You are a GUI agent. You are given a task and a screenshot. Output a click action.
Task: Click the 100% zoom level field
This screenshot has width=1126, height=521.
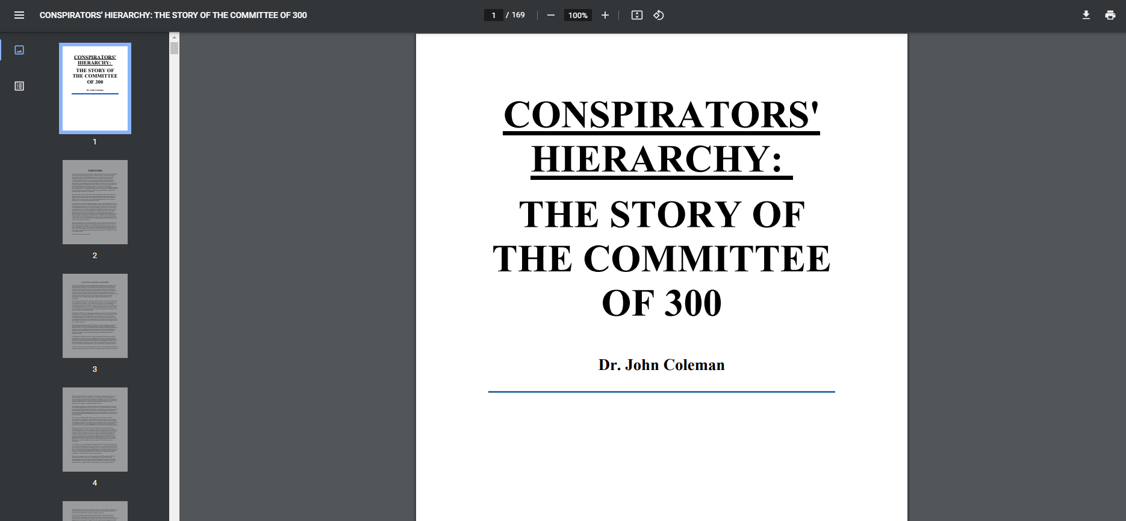[x=578, y=15]
